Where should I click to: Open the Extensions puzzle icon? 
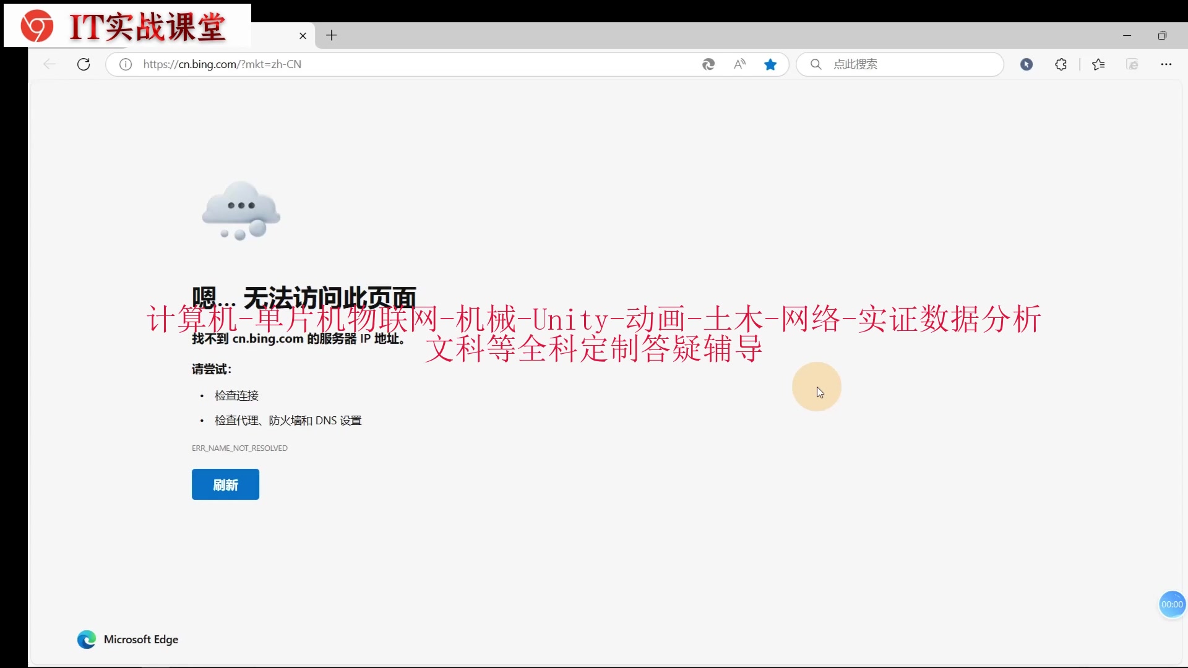pyautogui.click(x=1061, y=64)
